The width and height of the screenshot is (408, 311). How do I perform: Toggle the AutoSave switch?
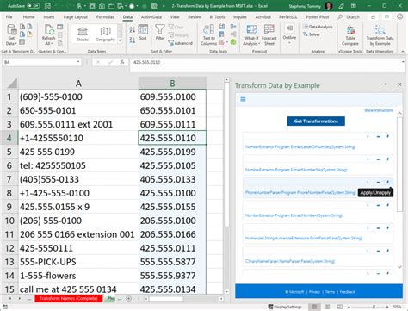point(34,6)
